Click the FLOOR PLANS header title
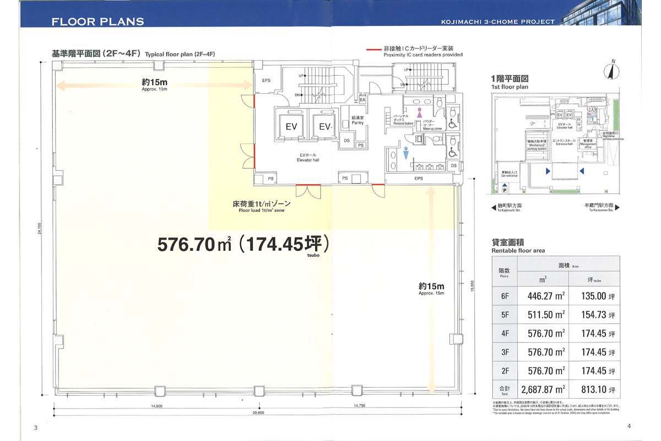Viewport: 661px width, 441px height. coord(97,22)
